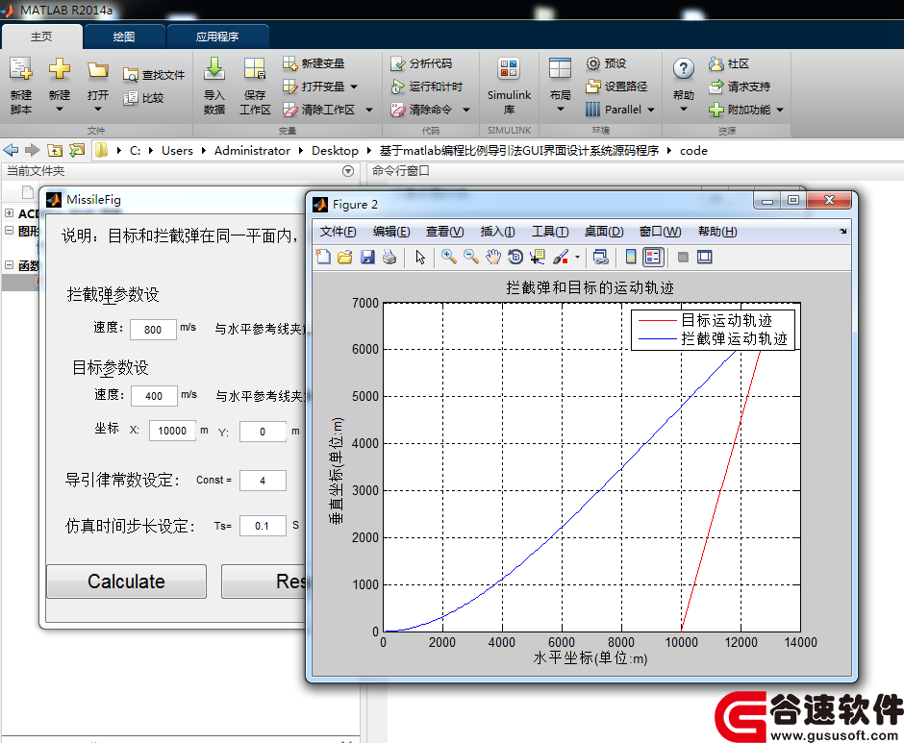904x743 pixels.
Task: Open 预设 (Preferences) in the ribbon
Action: pyautogui.click(x=607, y=63)
